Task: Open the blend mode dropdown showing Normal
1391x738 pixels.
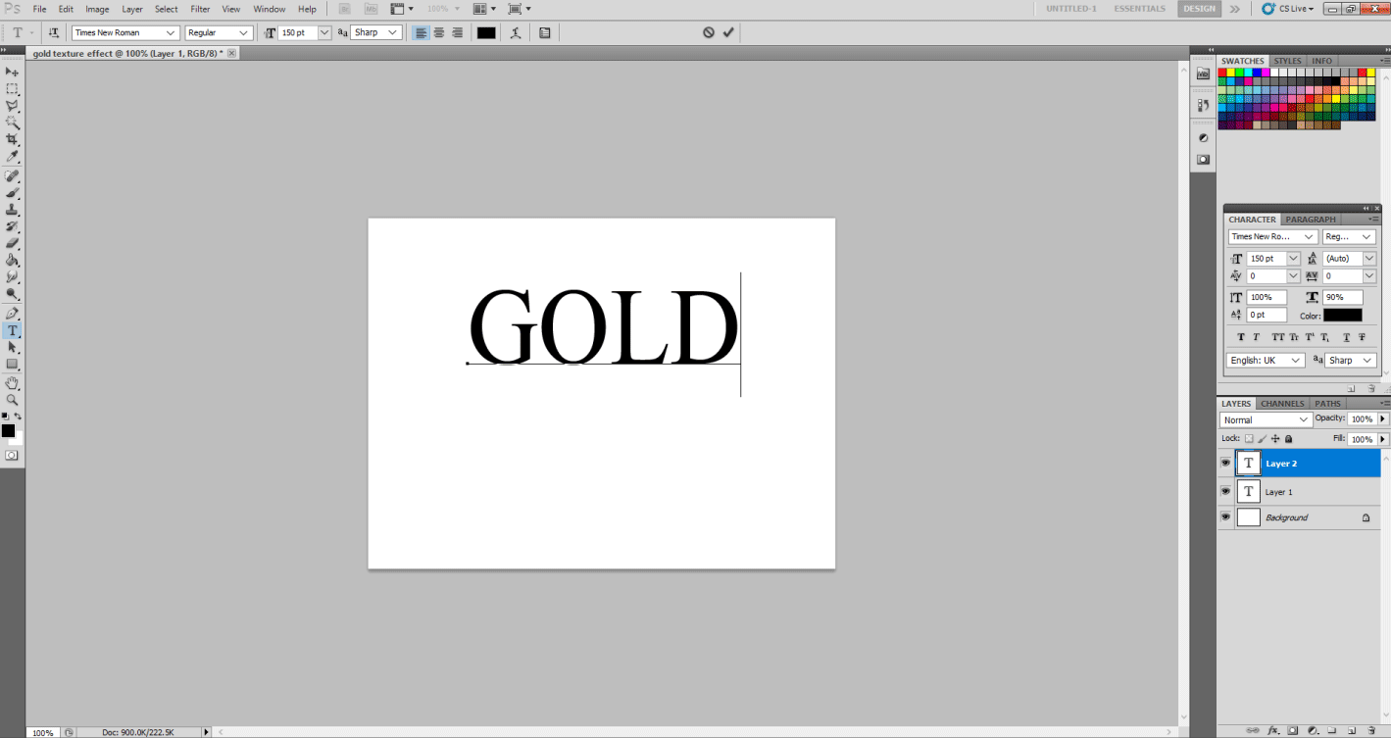Action: tap(1265, 418)
